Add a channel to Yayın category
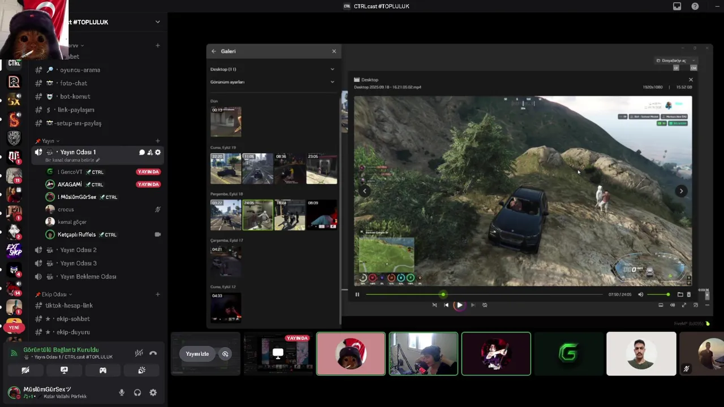724x407 pixels. click(158, 141)
